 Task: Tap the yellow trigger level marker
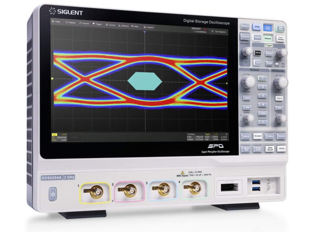tap(227, 83)
